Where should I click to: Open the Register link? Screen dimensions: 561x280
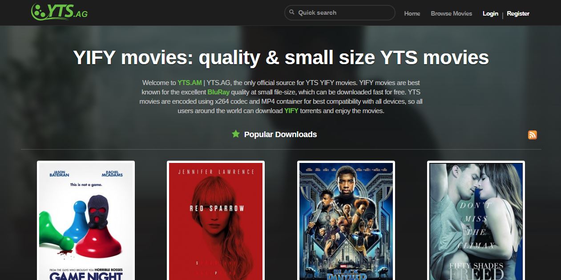(518, 13)
